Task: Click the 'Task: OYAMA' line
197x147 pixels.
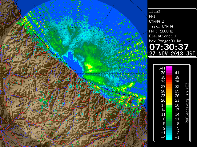Action: pyautogui.click(x=161, y=26)
